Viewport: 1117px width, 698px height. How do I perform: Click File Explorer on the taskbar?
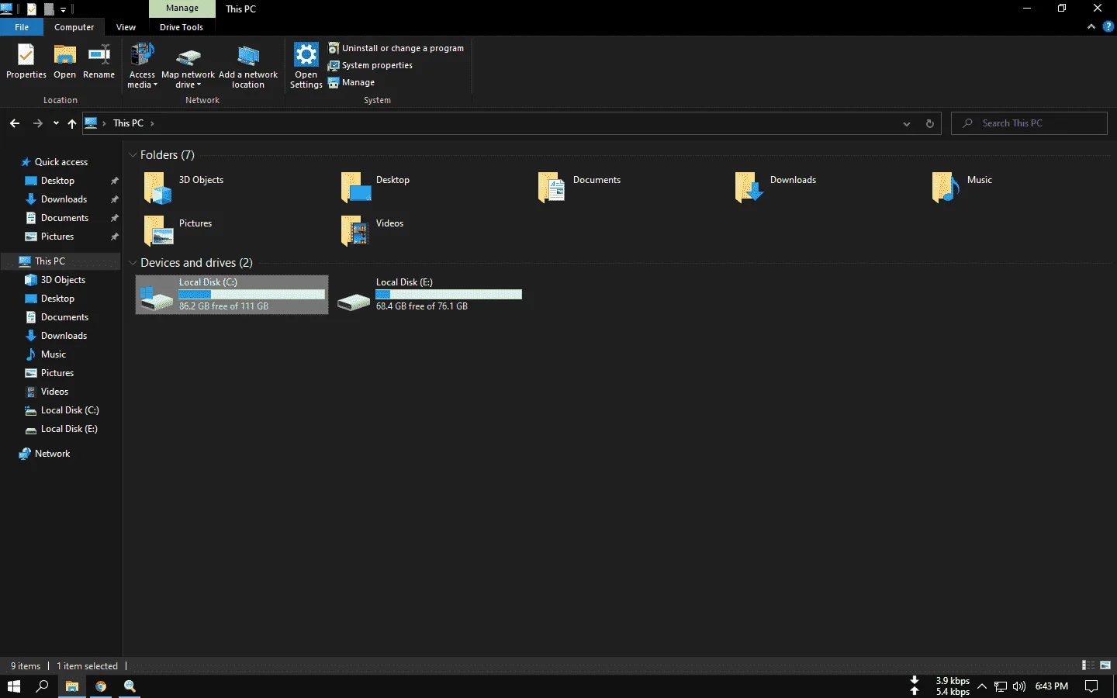[x=72, y=686]
